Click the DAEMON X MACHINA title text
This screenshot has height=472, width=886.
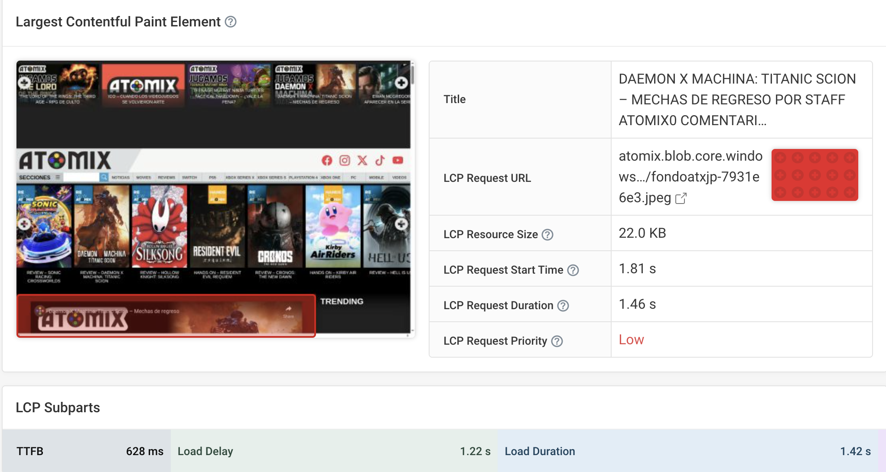coord(737,100)
